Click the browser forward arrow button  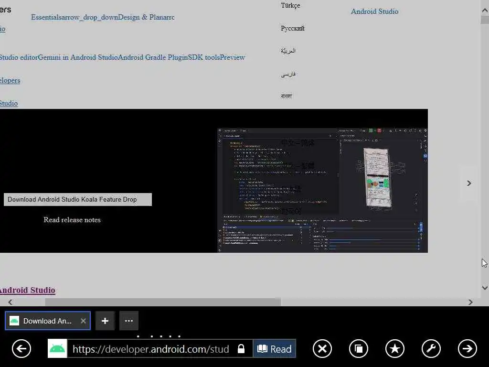467,348
